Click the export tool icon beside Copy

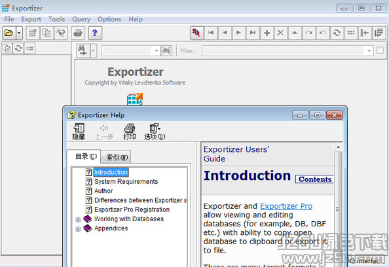[61, 33]
